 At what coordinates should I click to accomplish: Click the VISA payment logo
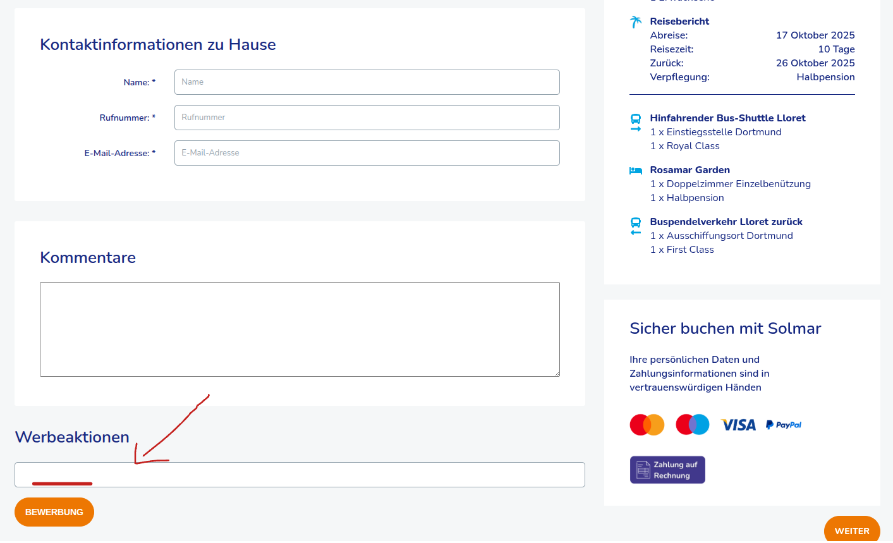738,425
